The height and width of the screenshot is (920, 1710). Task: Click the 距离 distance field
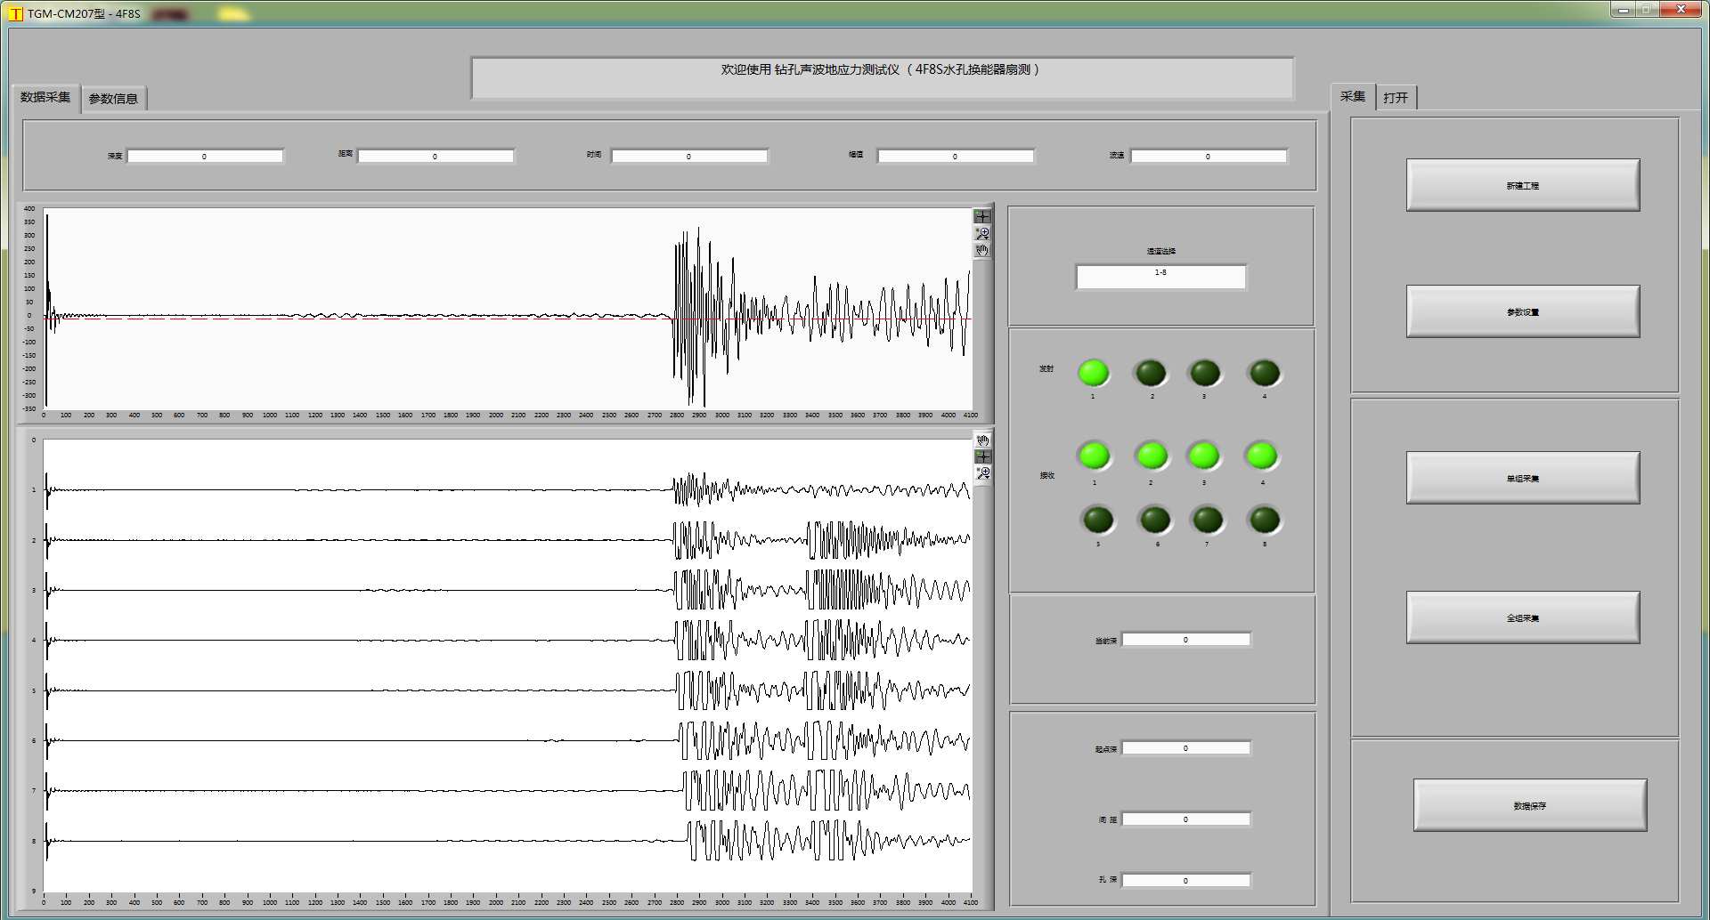pyautogui.click(x=436, y=157)
